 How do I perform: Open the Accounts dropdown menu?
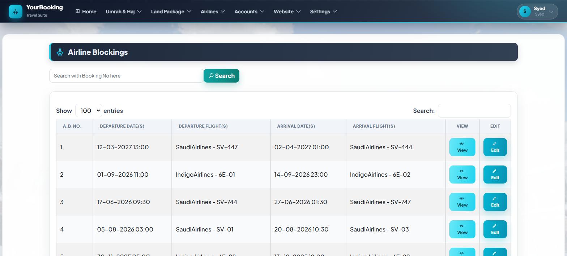point(250,12)
